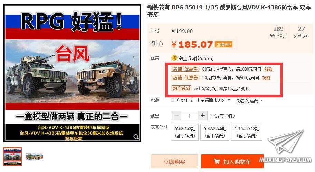Claim the 30元 coupon via 领取
The height and width of the screenshot is (172, 315).
point(266,78)
